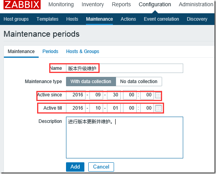Click Active till hour field

click(130, 108)
